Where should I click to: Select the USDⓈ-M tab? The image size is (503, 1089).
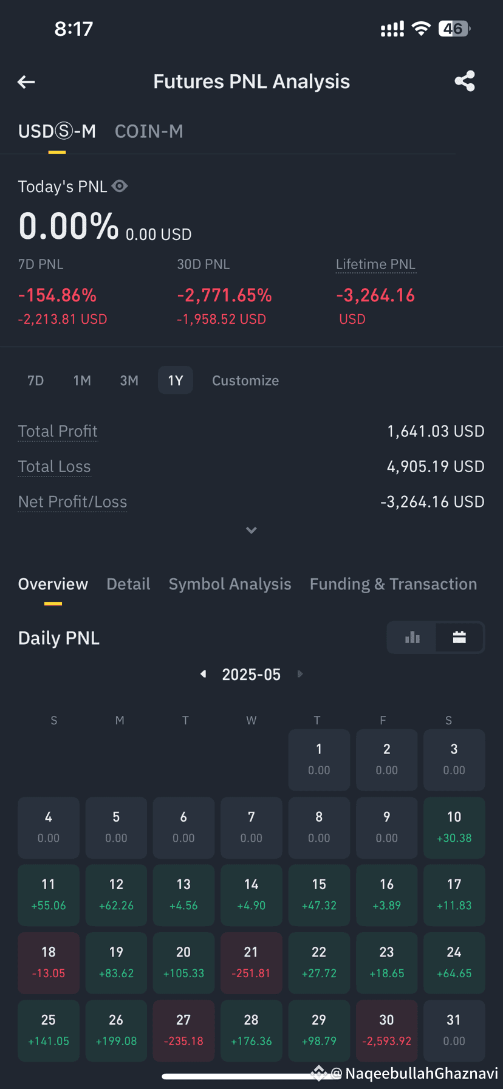[x=57, y=131]
